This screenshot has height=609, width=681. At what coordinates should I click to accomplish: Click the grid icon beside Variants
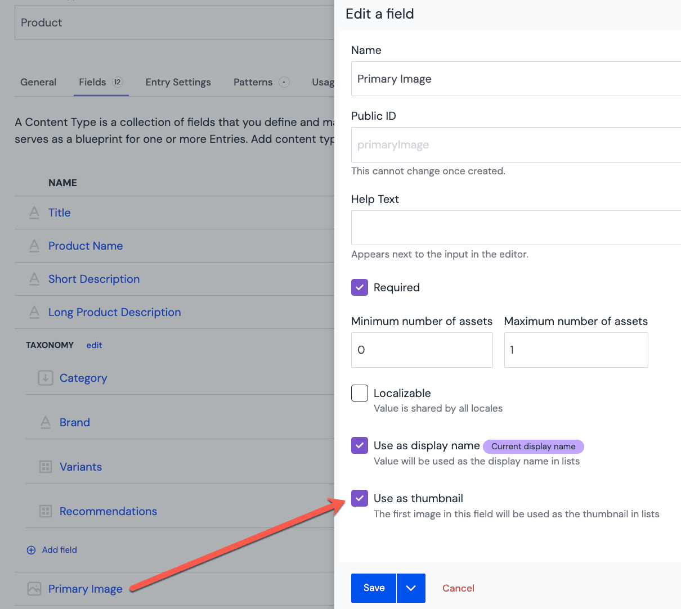46,467
